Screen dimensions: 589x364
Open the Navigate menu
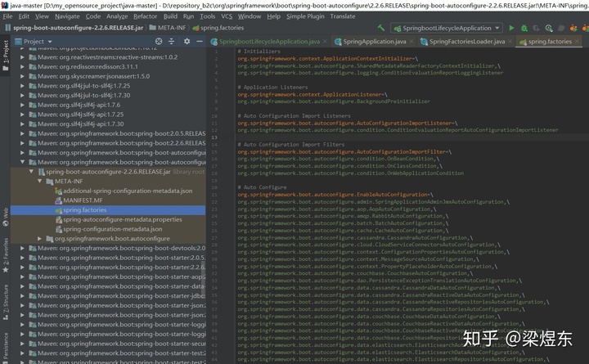pyautogui.click(x=67, y=16)
